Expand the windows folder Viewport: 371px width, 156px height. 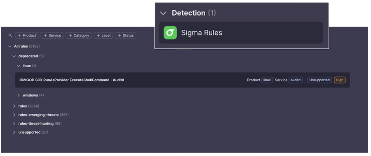[19, 95]
